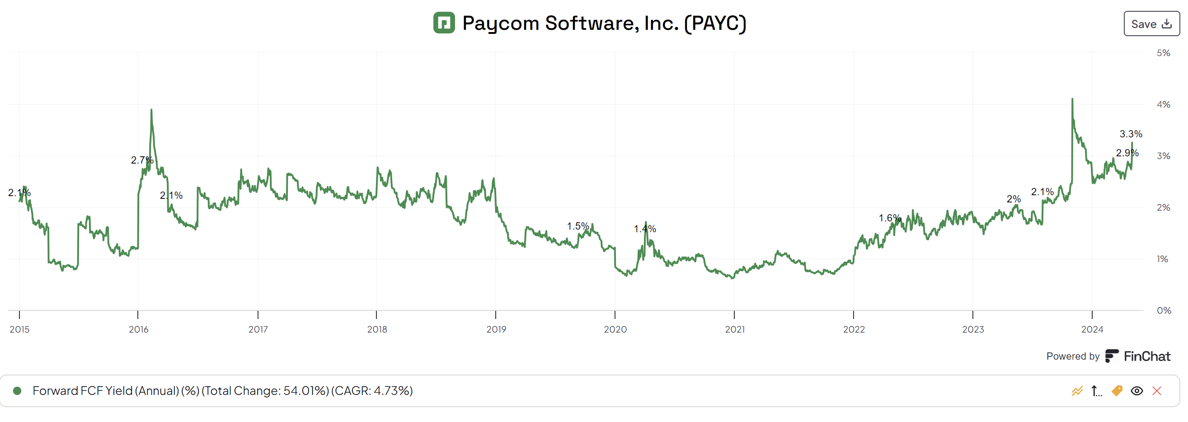Viewport: 1188px width, 422px height.
Task: Hide the Forward FCF Yield series visibility
Action: click(x=1137, y=391)
